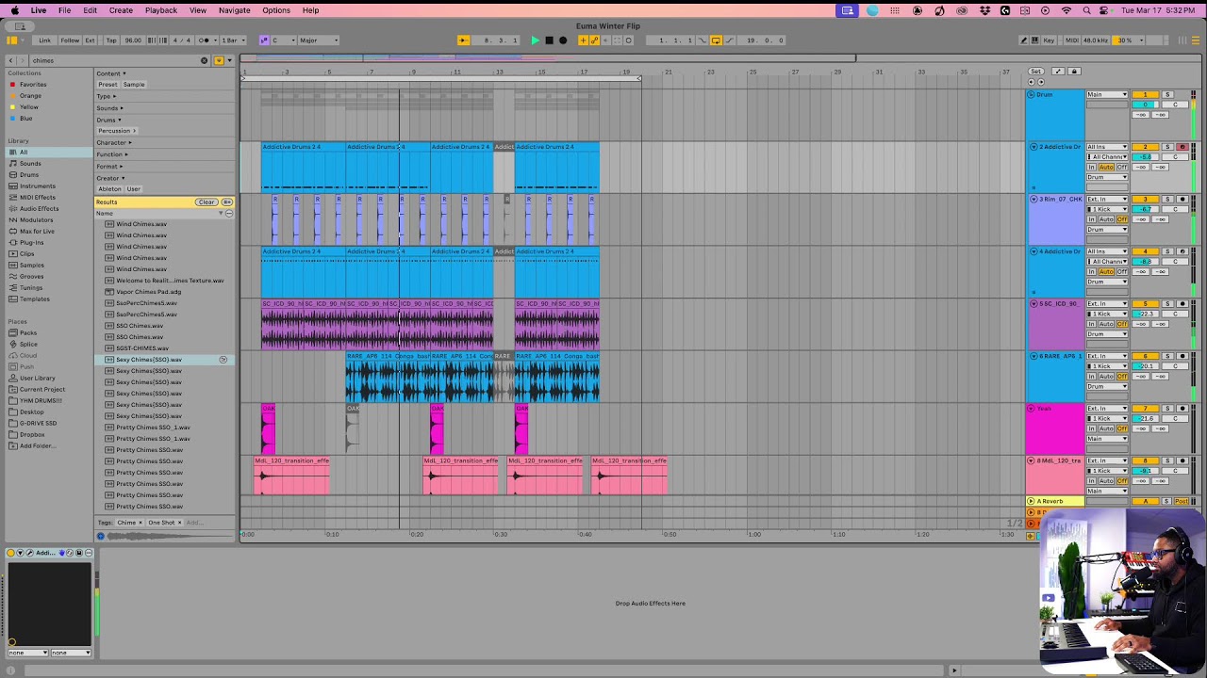Open the Options menu
Image resolution: width=1207 pixels, height=678 pixels.
tap(276, 10)
